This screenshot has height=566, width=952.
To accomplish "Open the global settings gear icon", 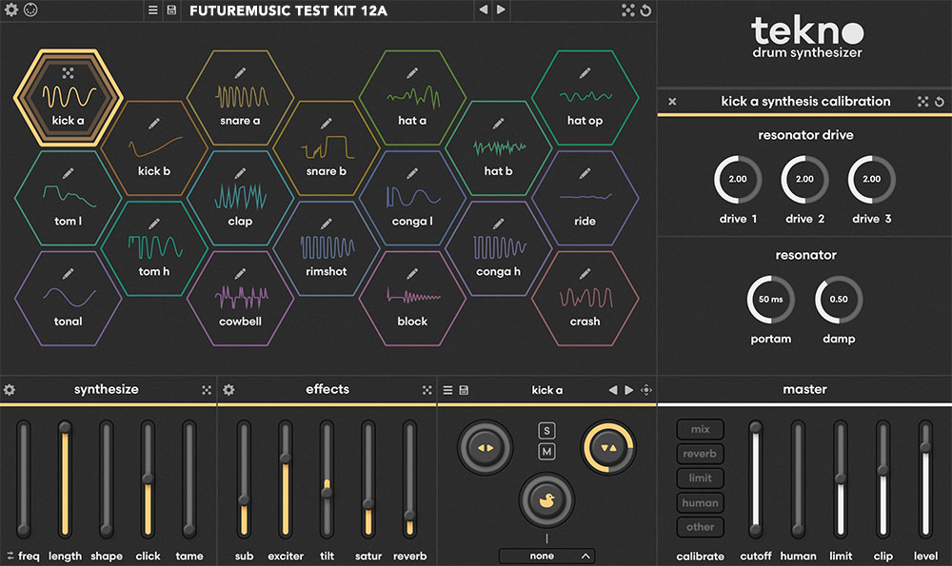I will [x=11, y=10].
